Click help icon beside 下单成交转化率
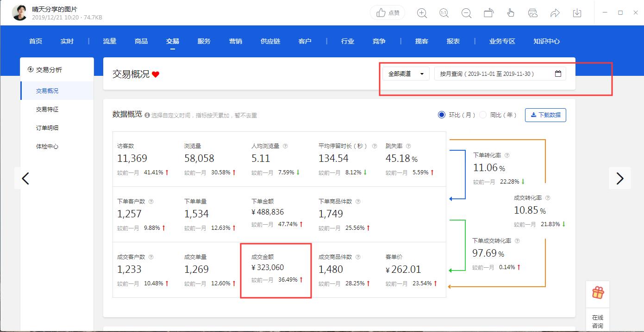The height and width of the screenshot is (332, 644). click(517, 240)
